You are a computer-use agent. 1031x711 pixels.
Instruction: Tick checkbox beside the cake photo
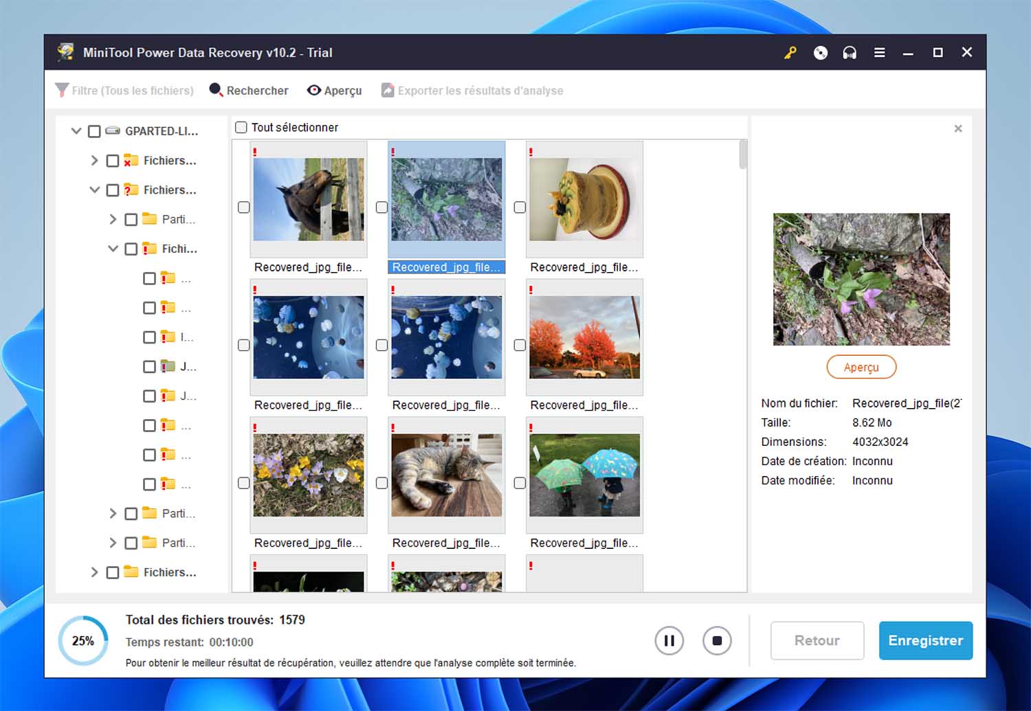click(520, 207)
